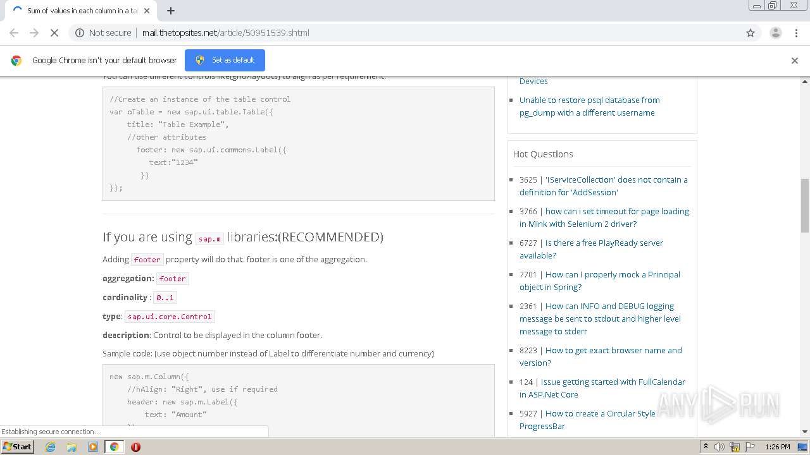Open Windows Media Player from taskbar
Image resolution: width=810 pixels, height=455 pixels.
[x=93, y=447]
